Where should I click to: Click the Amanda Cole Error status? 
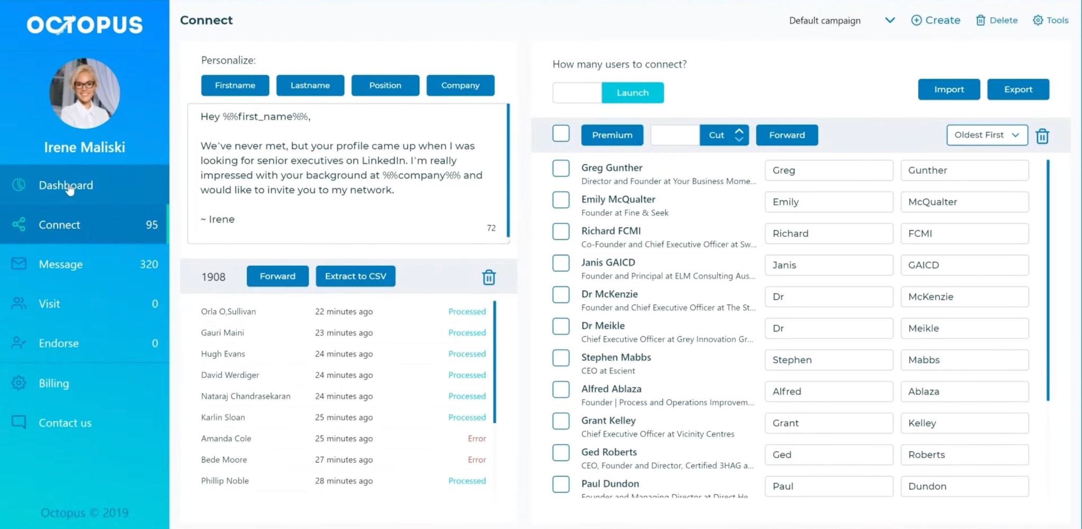point(477,439)
